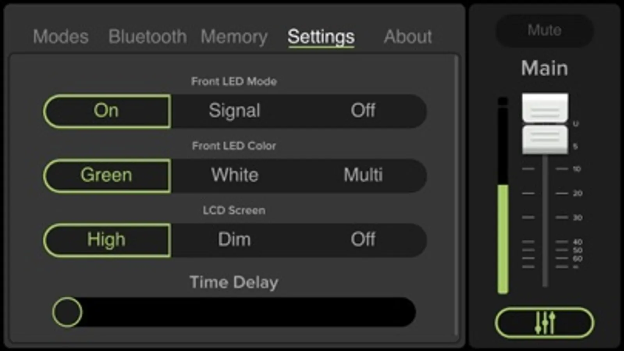Click the Time Delay slider knob
This screenshot has height=351, width=624.
[x=67, y=312]
